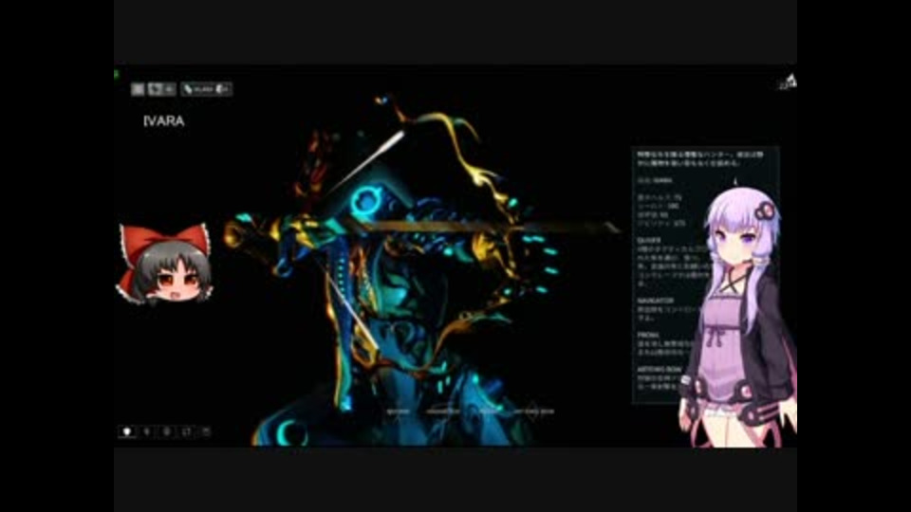Click the QUIVER heading in description panel
This screenshot has width=911, height=512.
coord(648,240)
